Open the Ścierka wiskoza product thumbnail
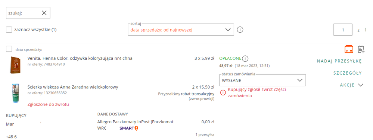 15,93
